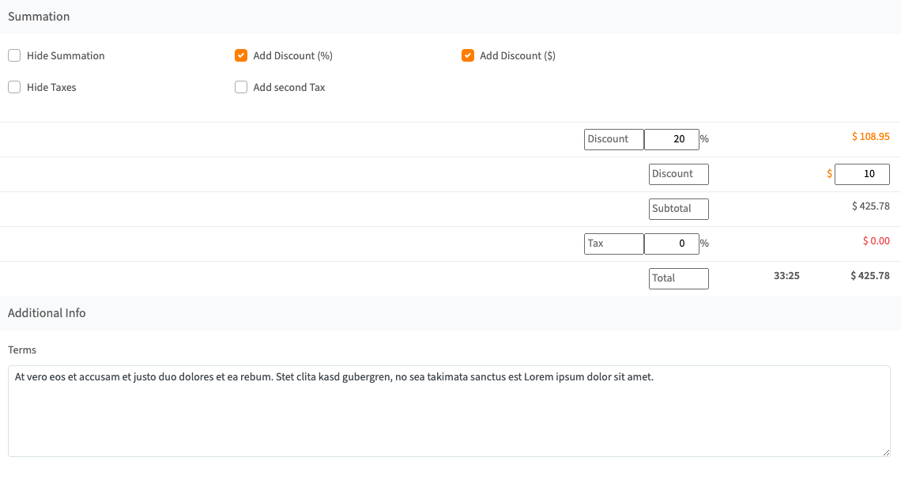Viewport: 901px width, 480px height.
Task: Click the Terms textarea resize handle
Action: point(885,452)
